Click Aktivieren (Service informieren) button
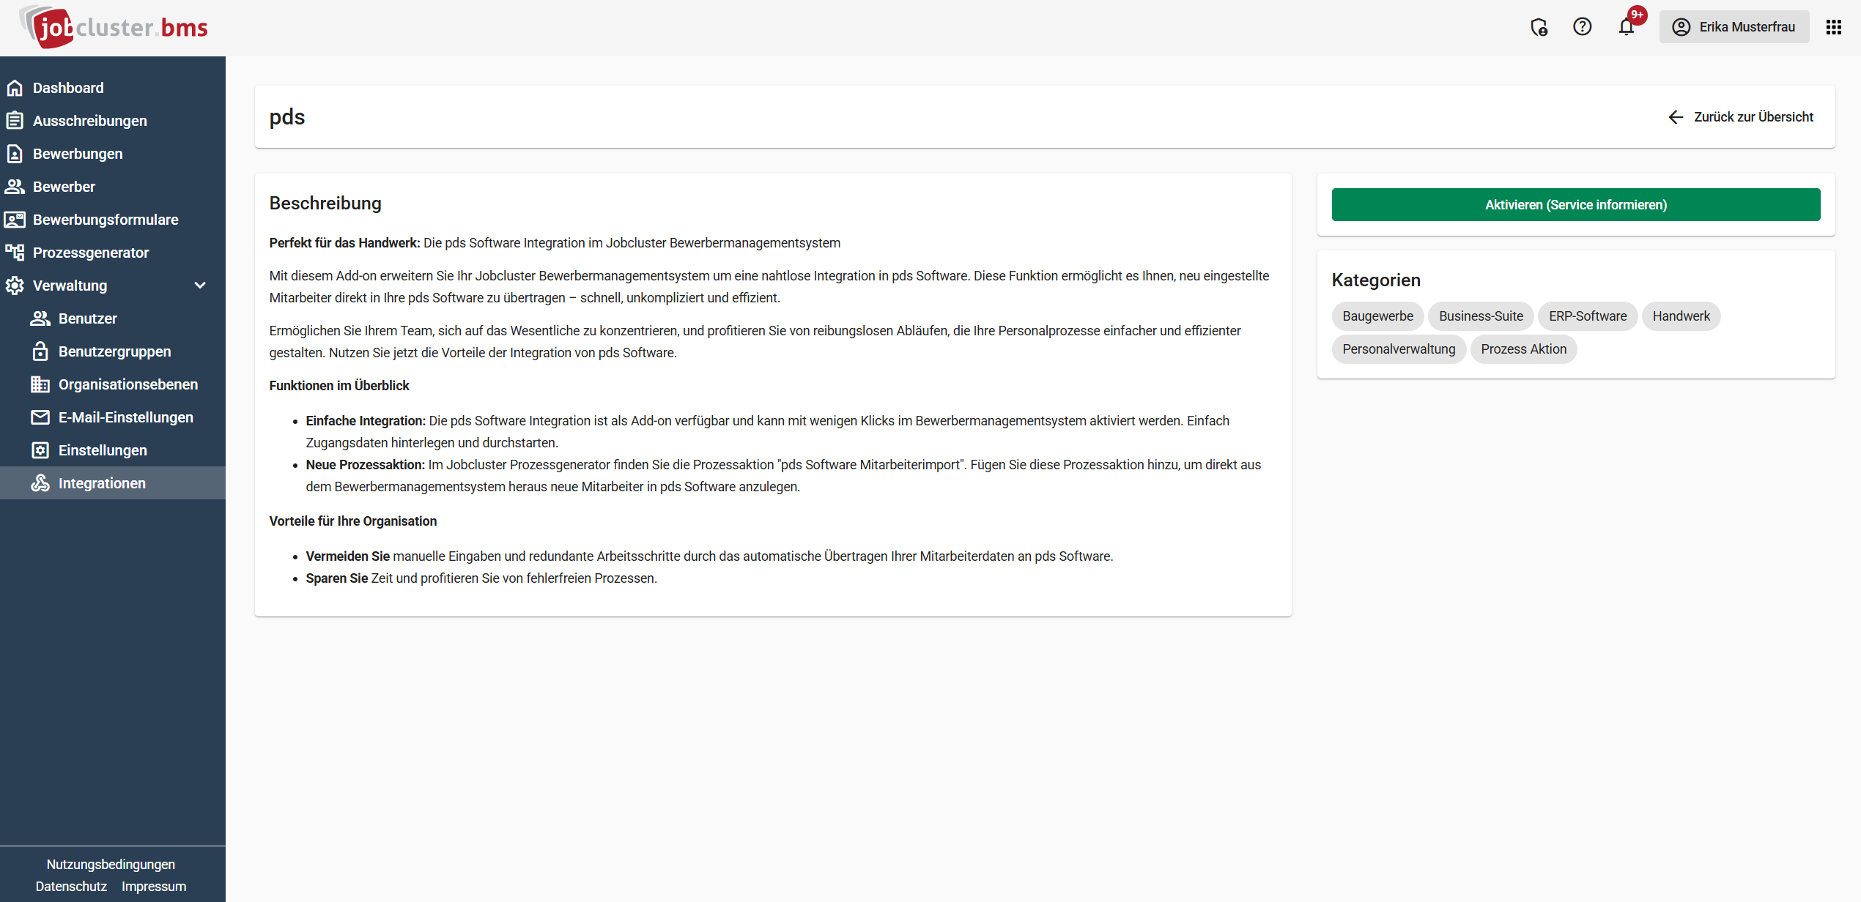The width and height of the screenshot is (1861, 902). (x=1576, y=205)
